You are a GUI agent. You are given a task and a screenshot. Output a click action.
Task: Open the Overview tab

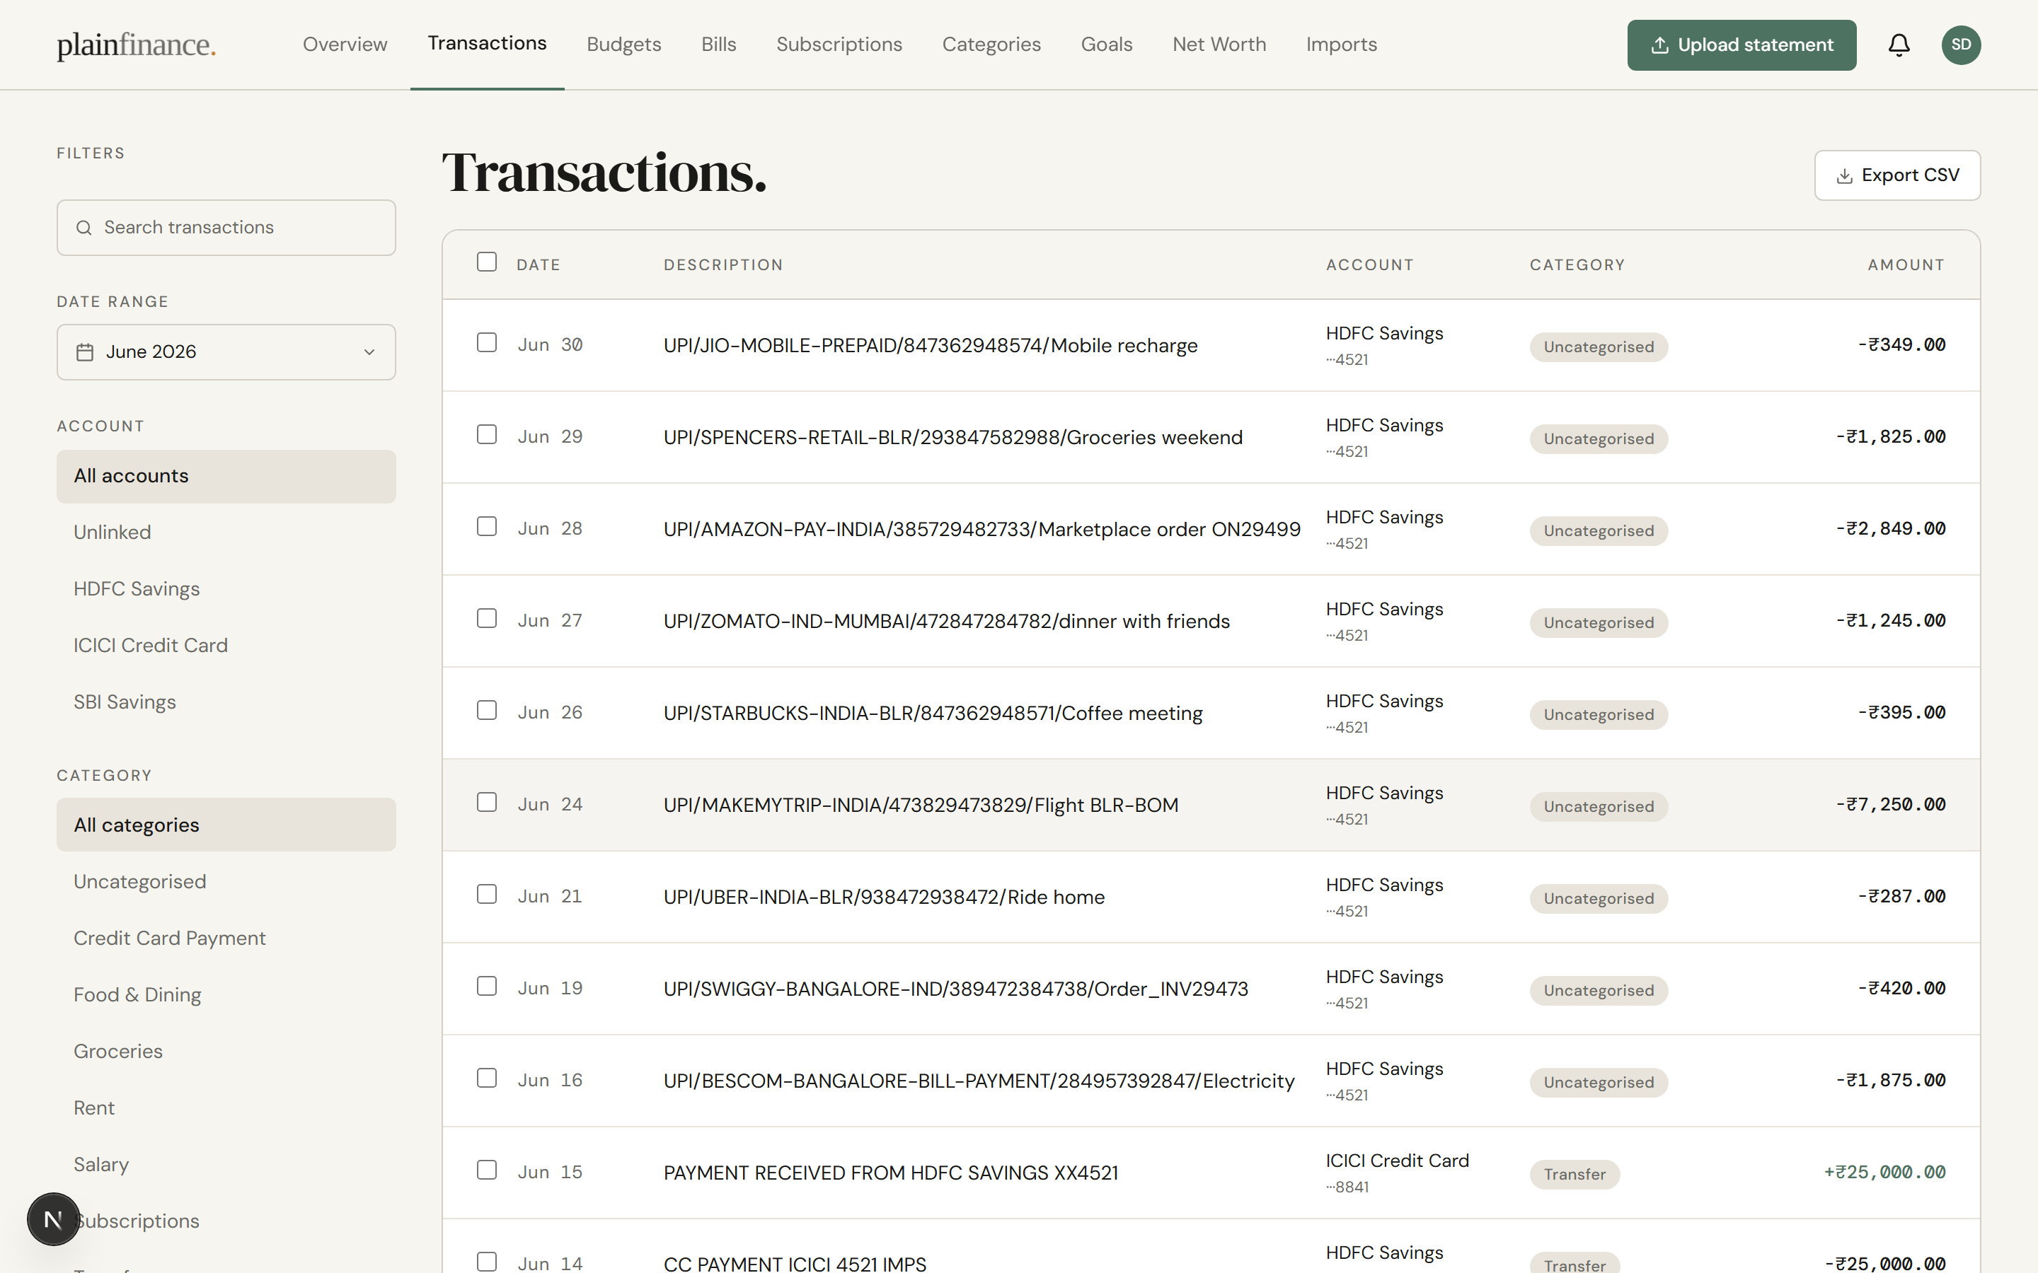click(345, 45)
